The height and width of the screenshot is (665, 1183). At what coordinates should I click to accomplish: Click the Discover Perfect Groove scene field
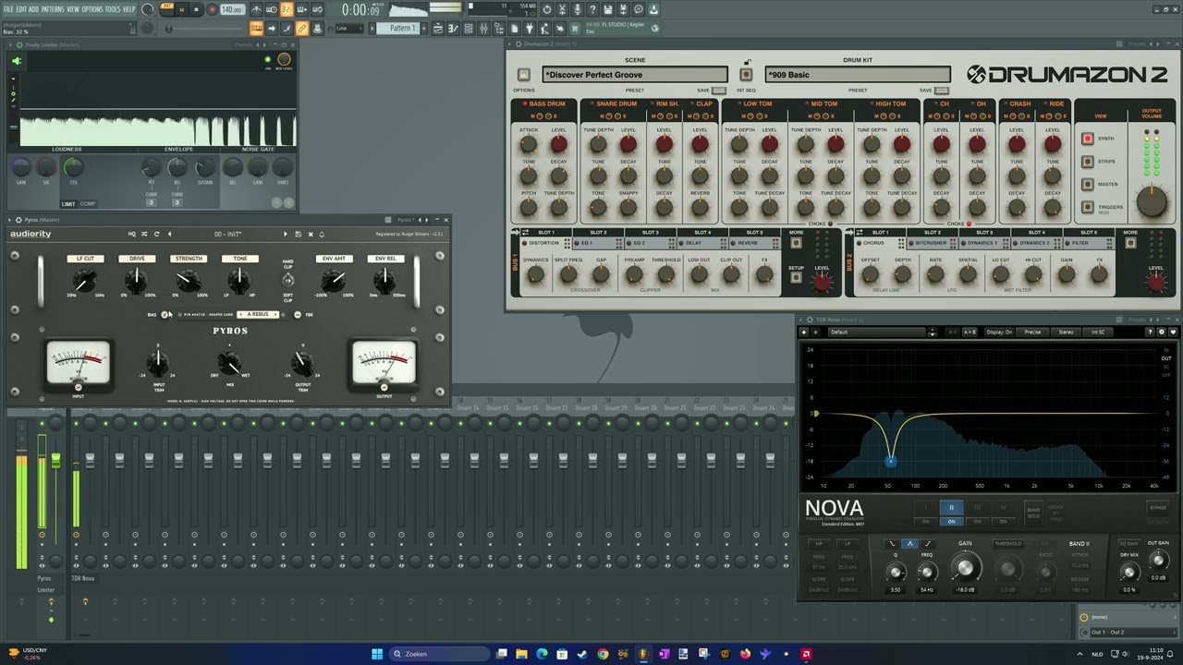coord(635,75)
